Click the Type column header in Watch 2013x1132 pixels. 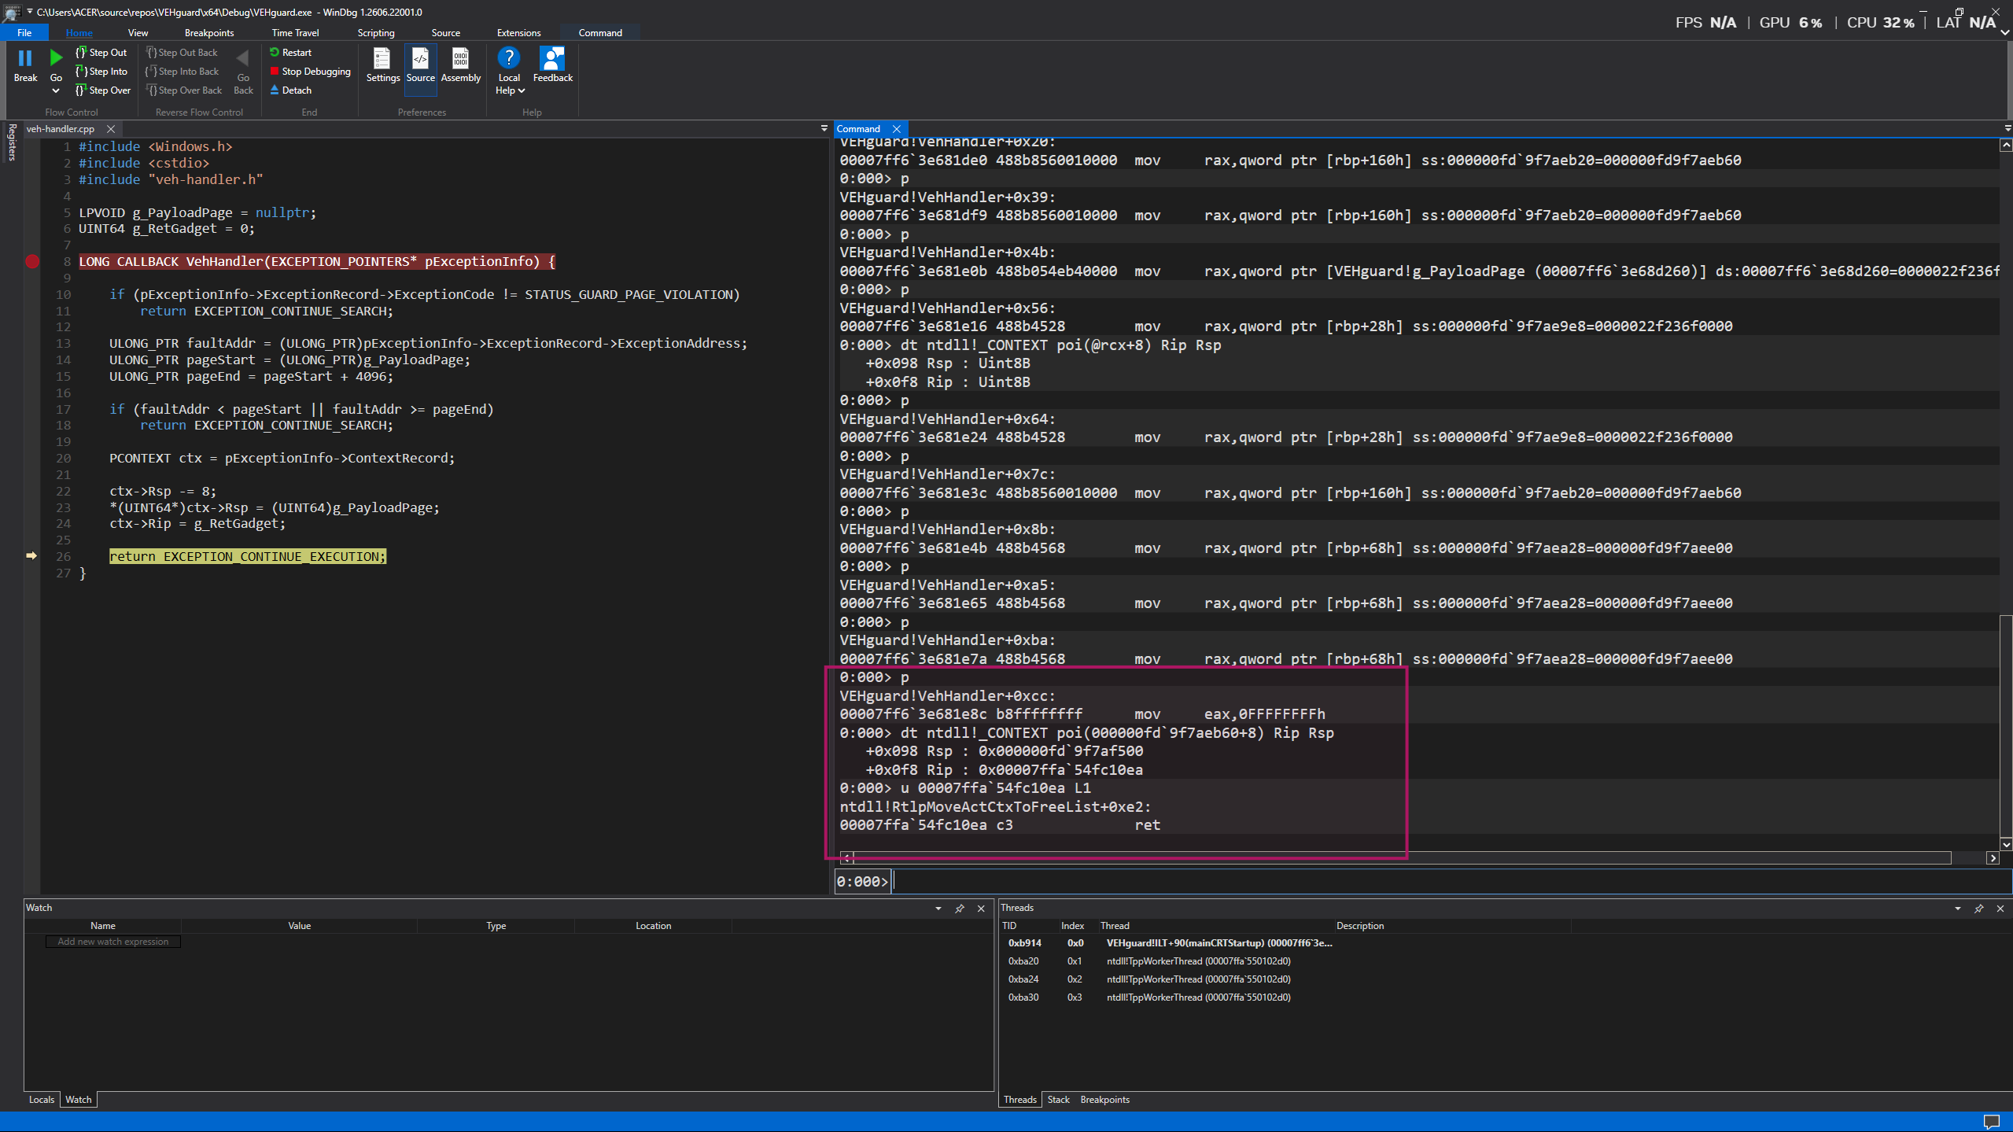point(496,926)
